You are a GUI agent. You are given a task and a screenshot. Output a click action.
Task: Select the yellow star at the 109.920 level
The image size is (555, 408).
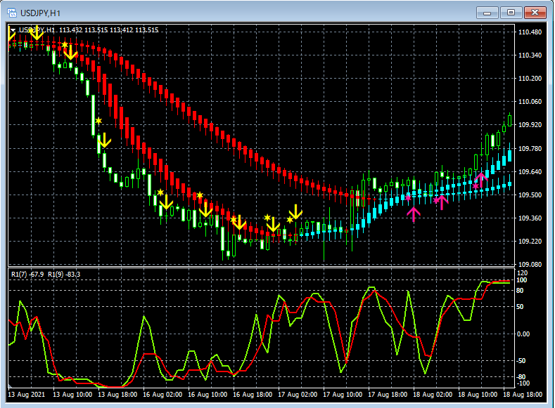point(98,121)
